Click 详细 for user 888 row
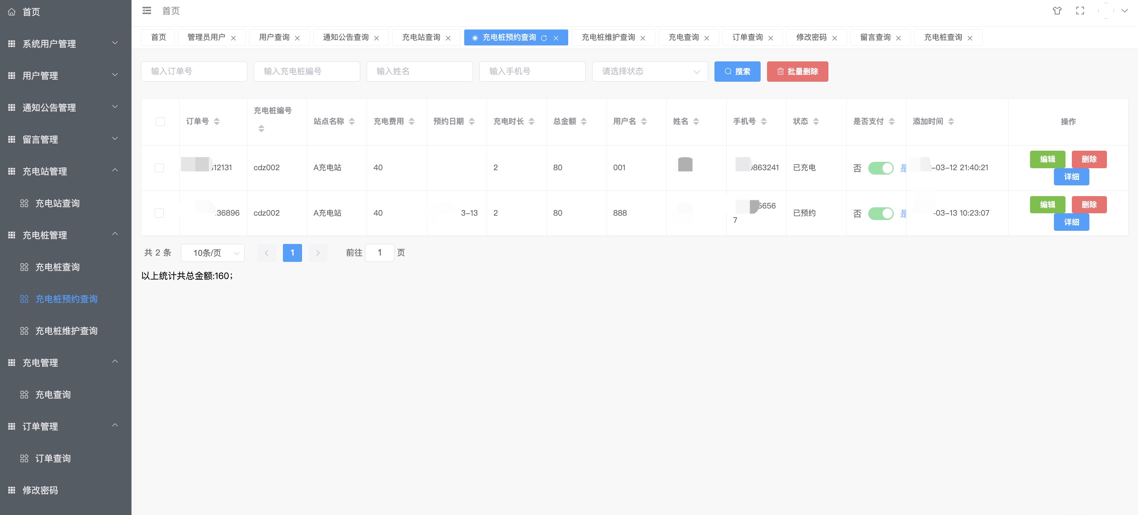 pos(1071,222)
